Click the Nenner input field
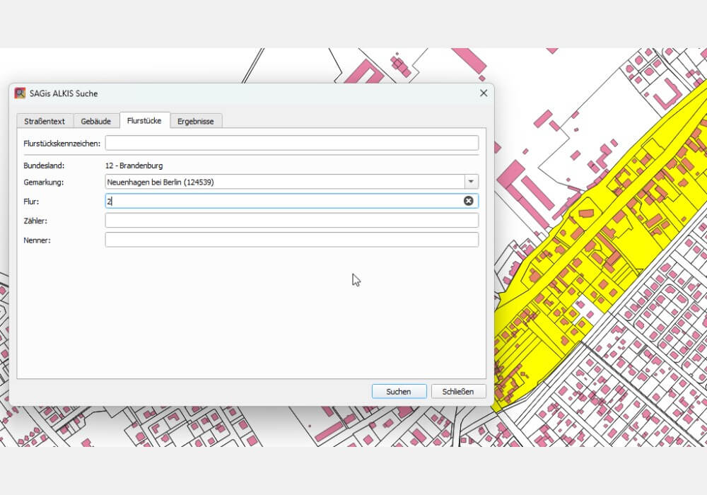The width and height of the screenshot is (707, 495). click(x=292, y=240)
